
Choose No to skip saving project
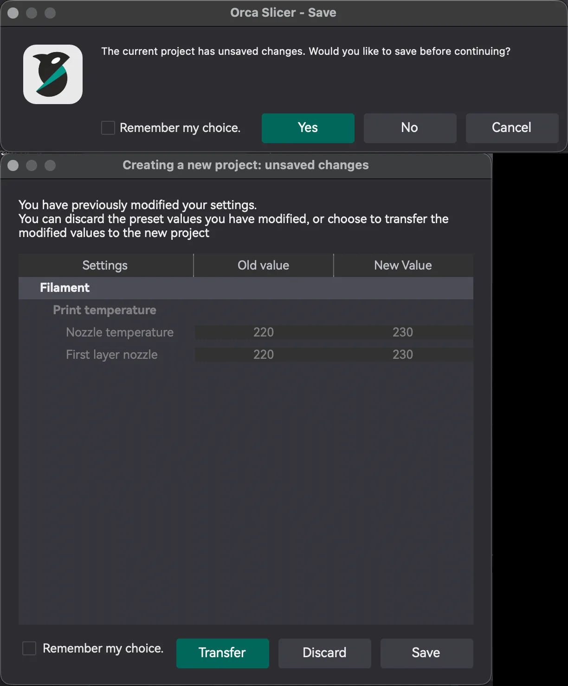pos(410,128)
